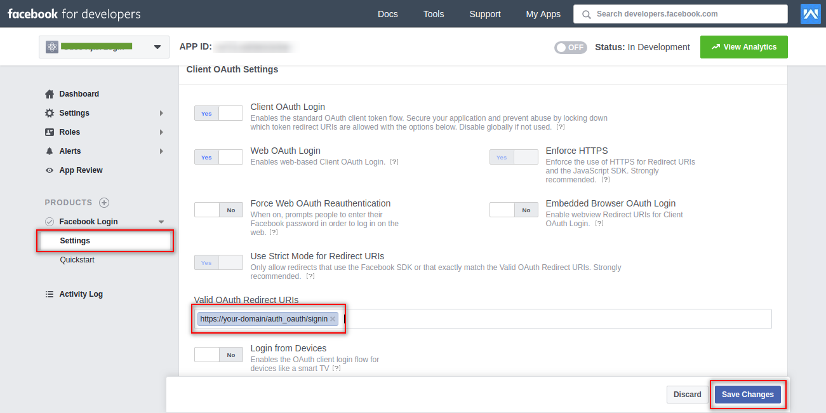The image size is (826, 413).
Task: Open the My Apps menu
Action: pos(543,14)
